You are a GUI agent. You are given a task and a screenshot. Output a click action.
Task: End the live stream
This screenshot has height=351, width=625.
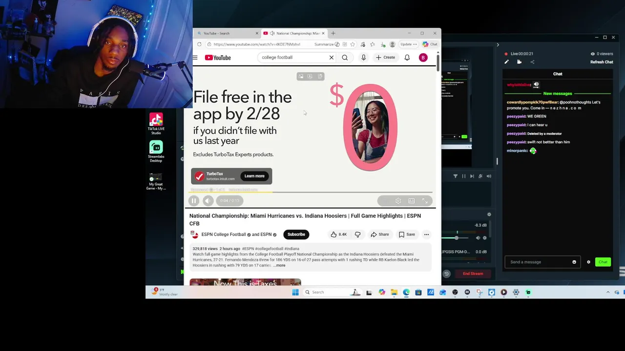tap(473, 273)
